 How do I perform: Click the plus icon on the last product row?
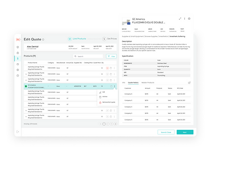107,117
